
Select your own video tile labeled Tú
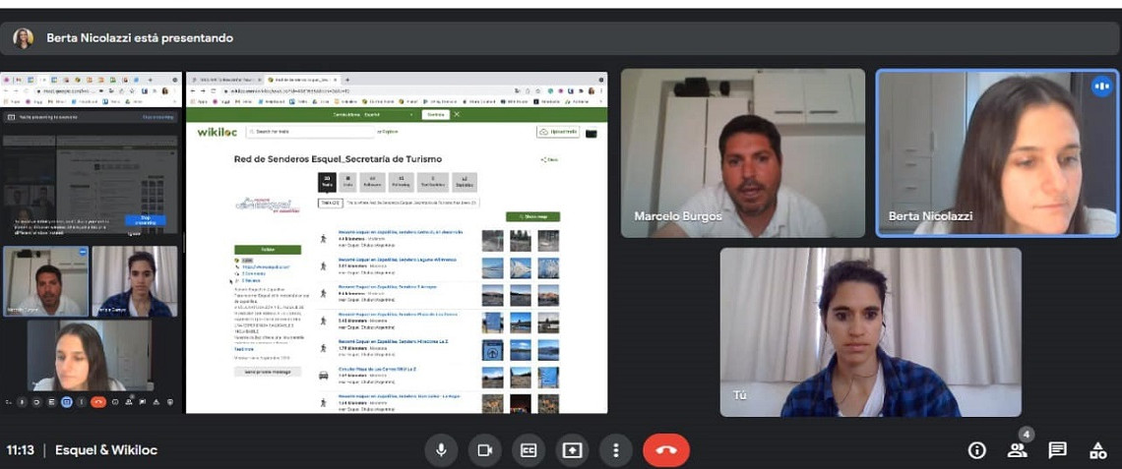pyautogui.click(x=870, y=331)
